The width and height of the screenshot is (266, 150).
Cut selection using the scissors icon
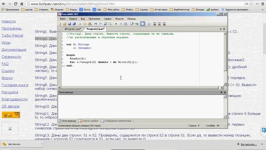80,24
